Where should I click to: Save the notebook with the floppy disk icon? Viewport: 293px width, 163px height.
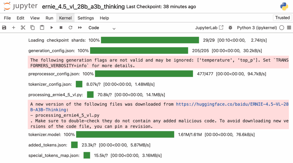4,28
